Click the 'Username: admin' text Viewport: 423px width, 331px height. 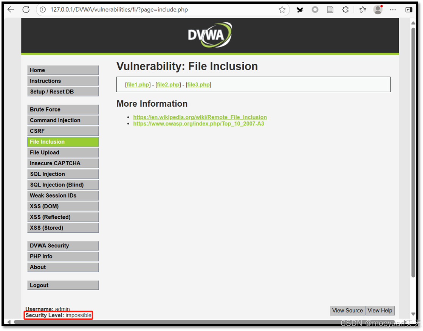[x=48, y=309]
